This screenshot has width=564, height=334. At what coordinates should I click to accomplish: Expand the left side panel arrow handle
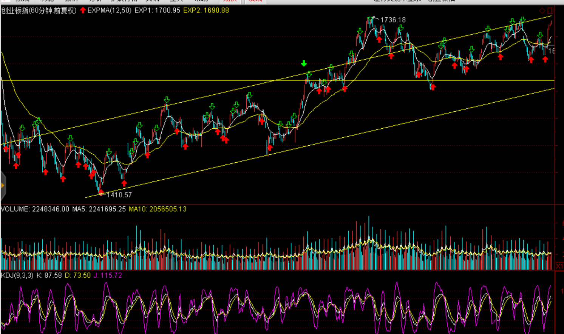(x=3, y=185)
